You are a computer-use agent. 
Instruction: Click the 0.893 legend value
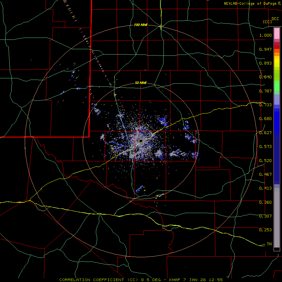265,63
